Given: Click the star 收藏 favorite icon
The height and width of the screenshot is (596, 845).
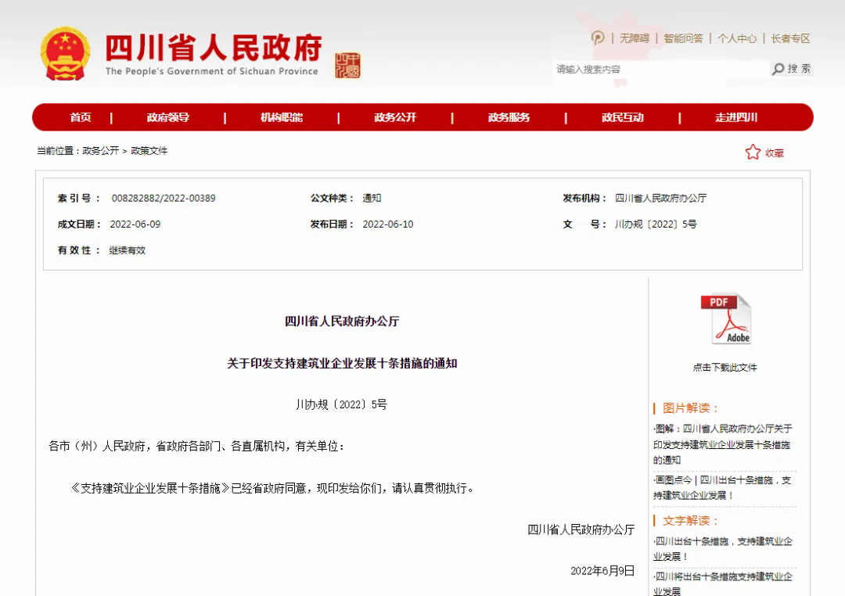Looking at the screenshot, I should pos(753,153).
